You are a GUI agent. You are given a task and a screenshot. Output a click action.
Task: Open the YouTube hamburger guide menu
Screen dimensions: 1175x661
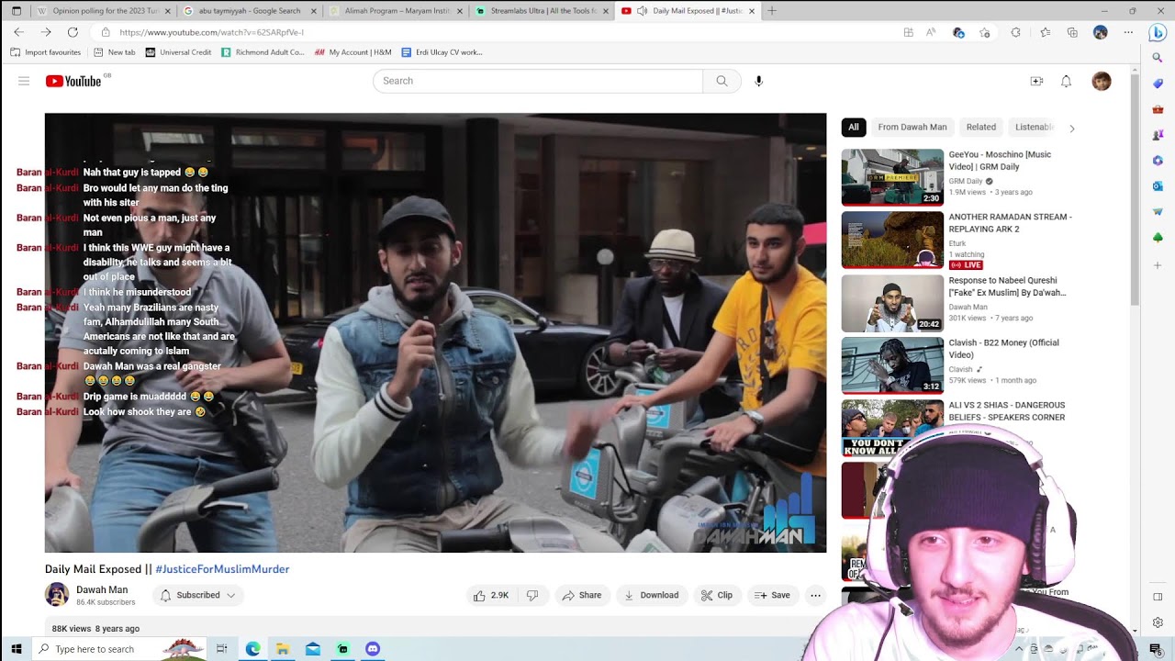point(24,81)
